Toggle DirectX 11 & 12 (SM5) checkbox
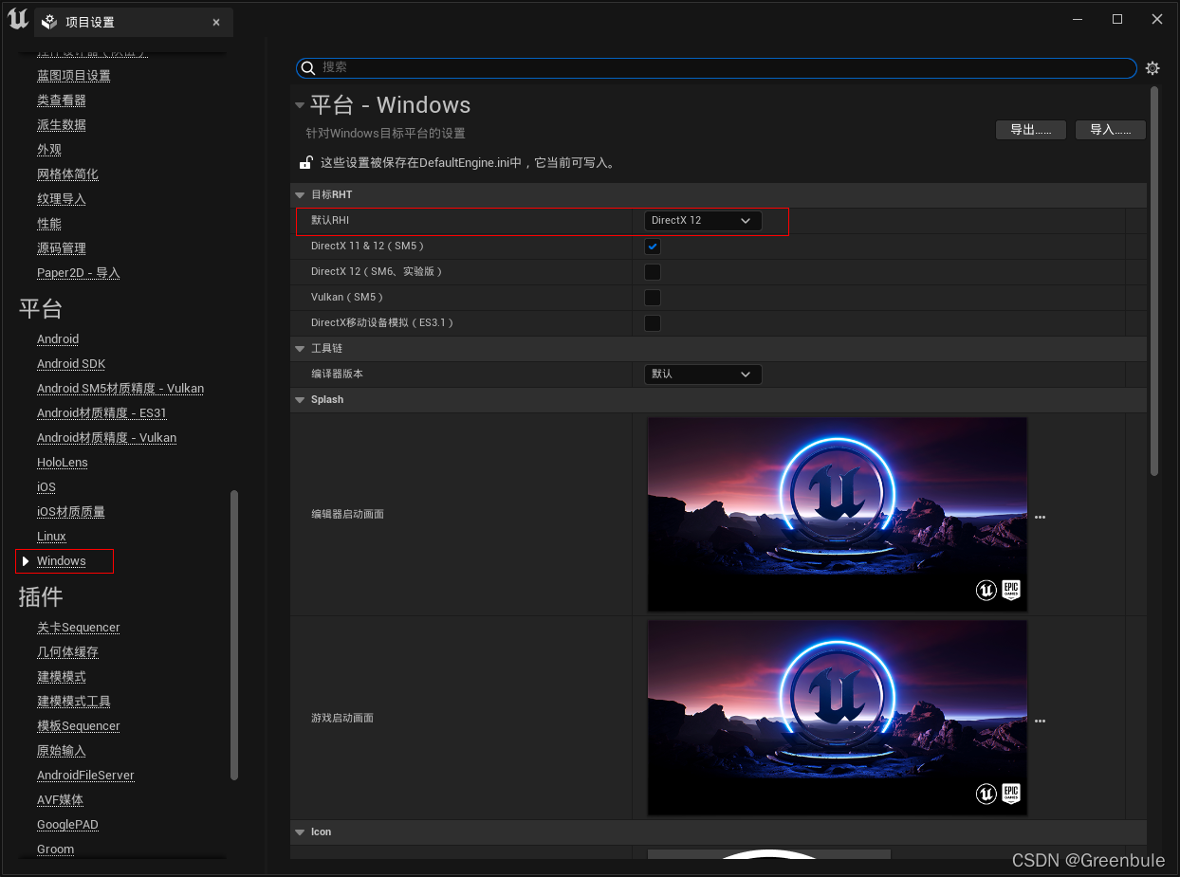 pos(653,247)
